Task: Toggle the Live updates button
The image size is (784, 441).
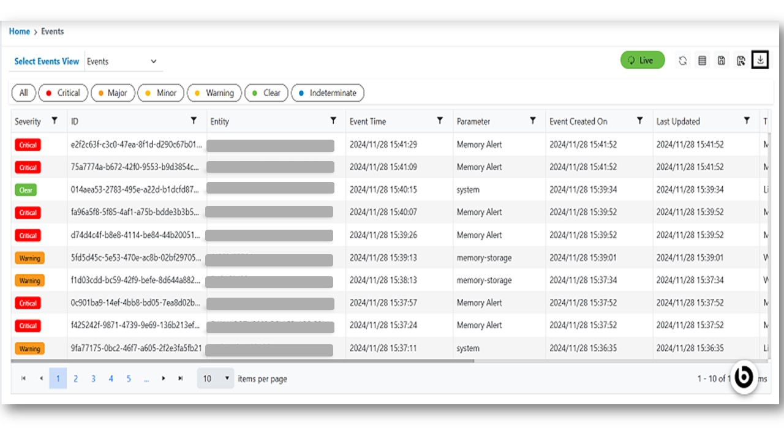Action: [642, 60]
